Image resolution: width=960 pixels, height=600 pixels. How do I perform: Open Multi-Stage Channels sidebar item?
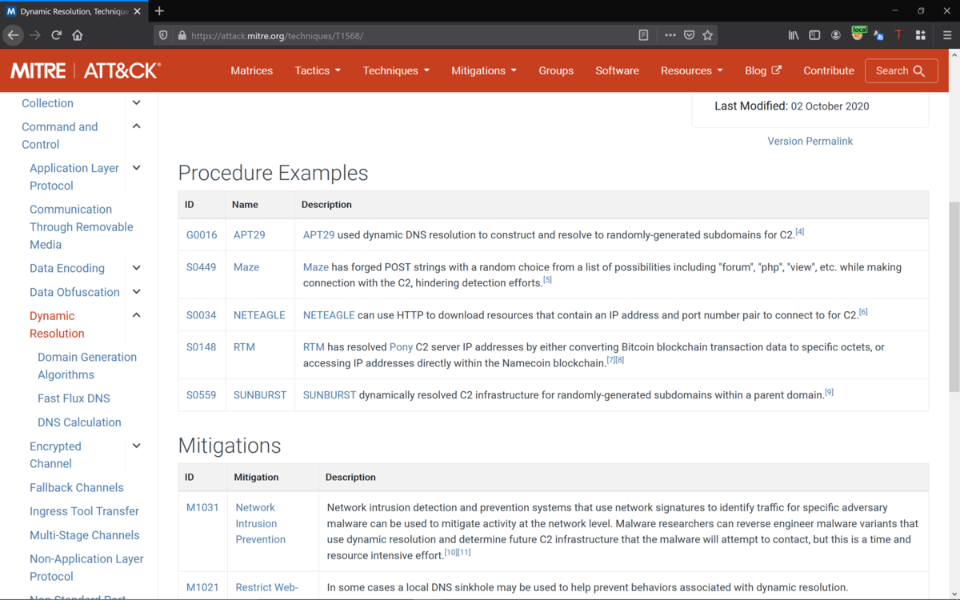point(84,535)
